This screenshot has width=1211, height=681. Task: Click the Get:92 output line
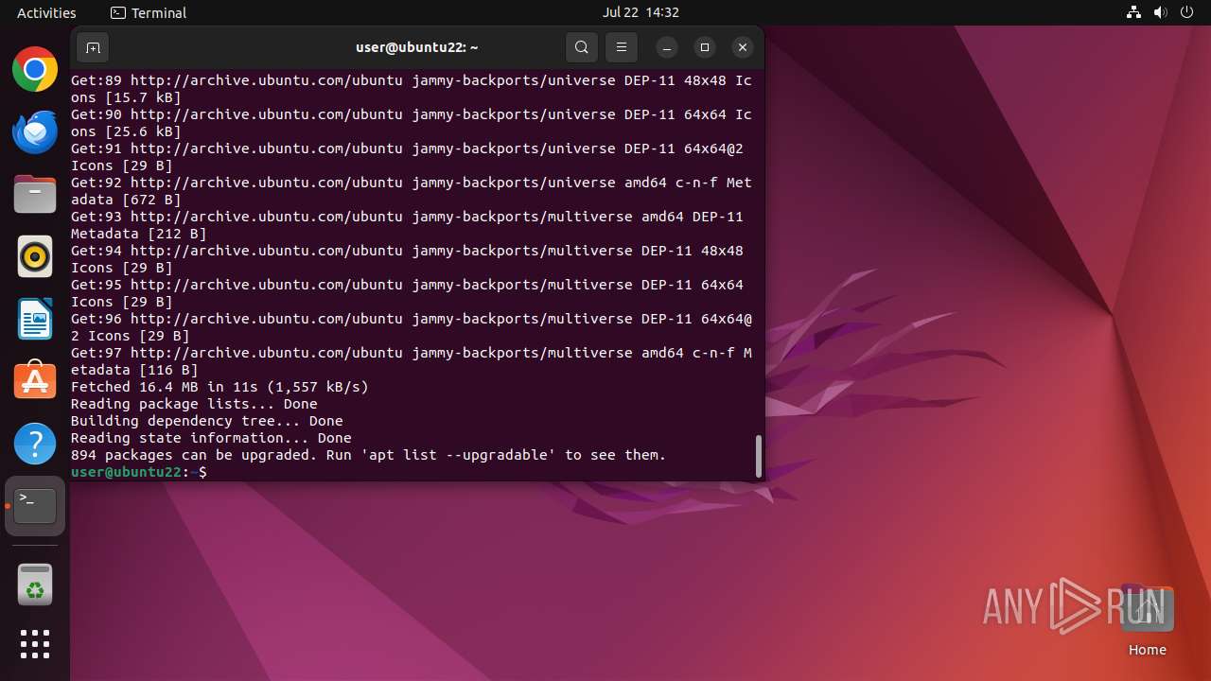(x=412, y=191)
